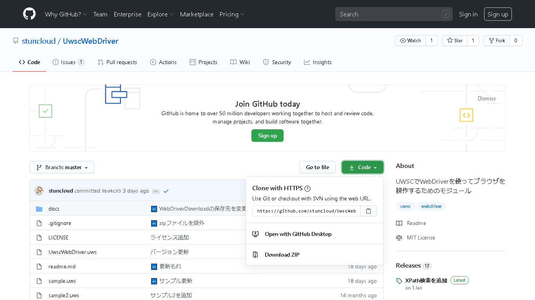535x300 pixels.
Task: Click the webdriver topic tag
Action: point(432,206)
